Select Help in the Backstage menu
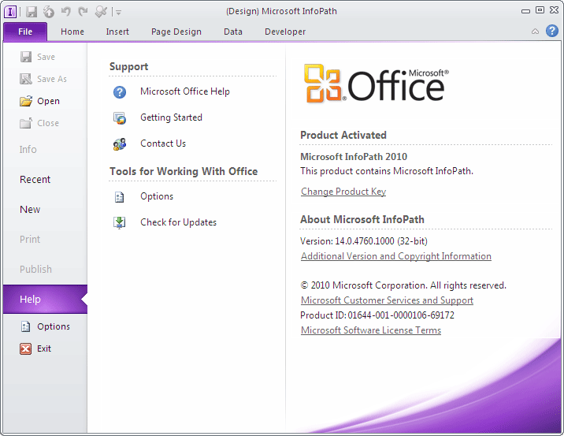This screenshot has height=436, width=564. [45, 299]
